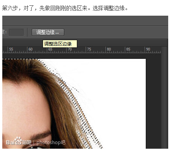172x151 pixels.
Task: Click ruler mark 90
Action: [x=148, y=49]
